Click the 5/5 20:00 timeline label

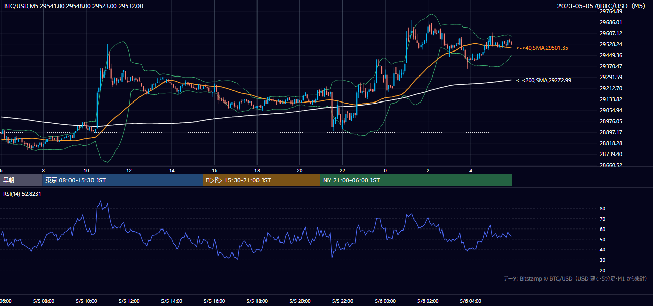point(300,301)
